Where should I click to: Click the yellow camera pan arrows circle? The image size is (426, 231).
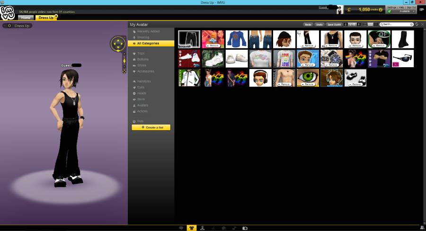pos(118,44)
